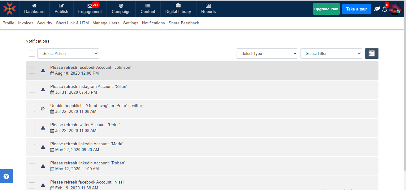This screenshot has width=406, height=190.
Task: Open the Select Type dropdown
Action: pos(267,53)
